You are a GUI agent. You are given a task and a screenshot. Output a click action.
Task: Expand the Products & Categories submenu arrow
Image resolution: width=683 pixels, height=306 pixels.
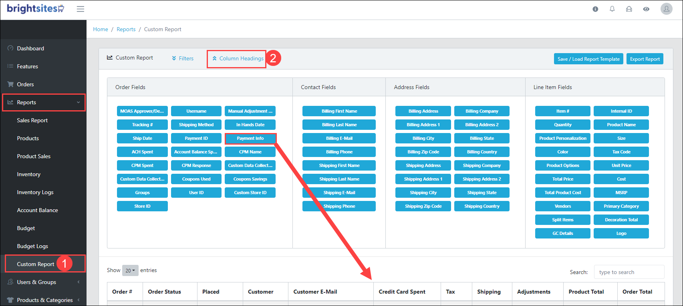[x=79, y=300]
